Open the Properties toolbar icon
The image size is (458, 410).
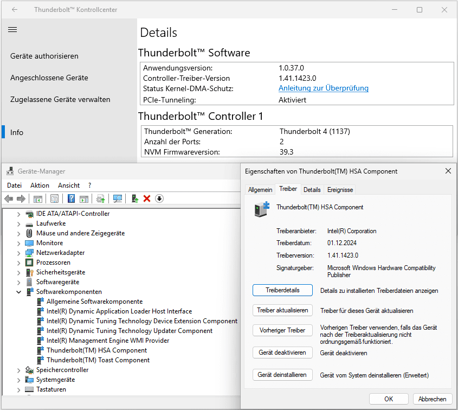coord(54,198)
